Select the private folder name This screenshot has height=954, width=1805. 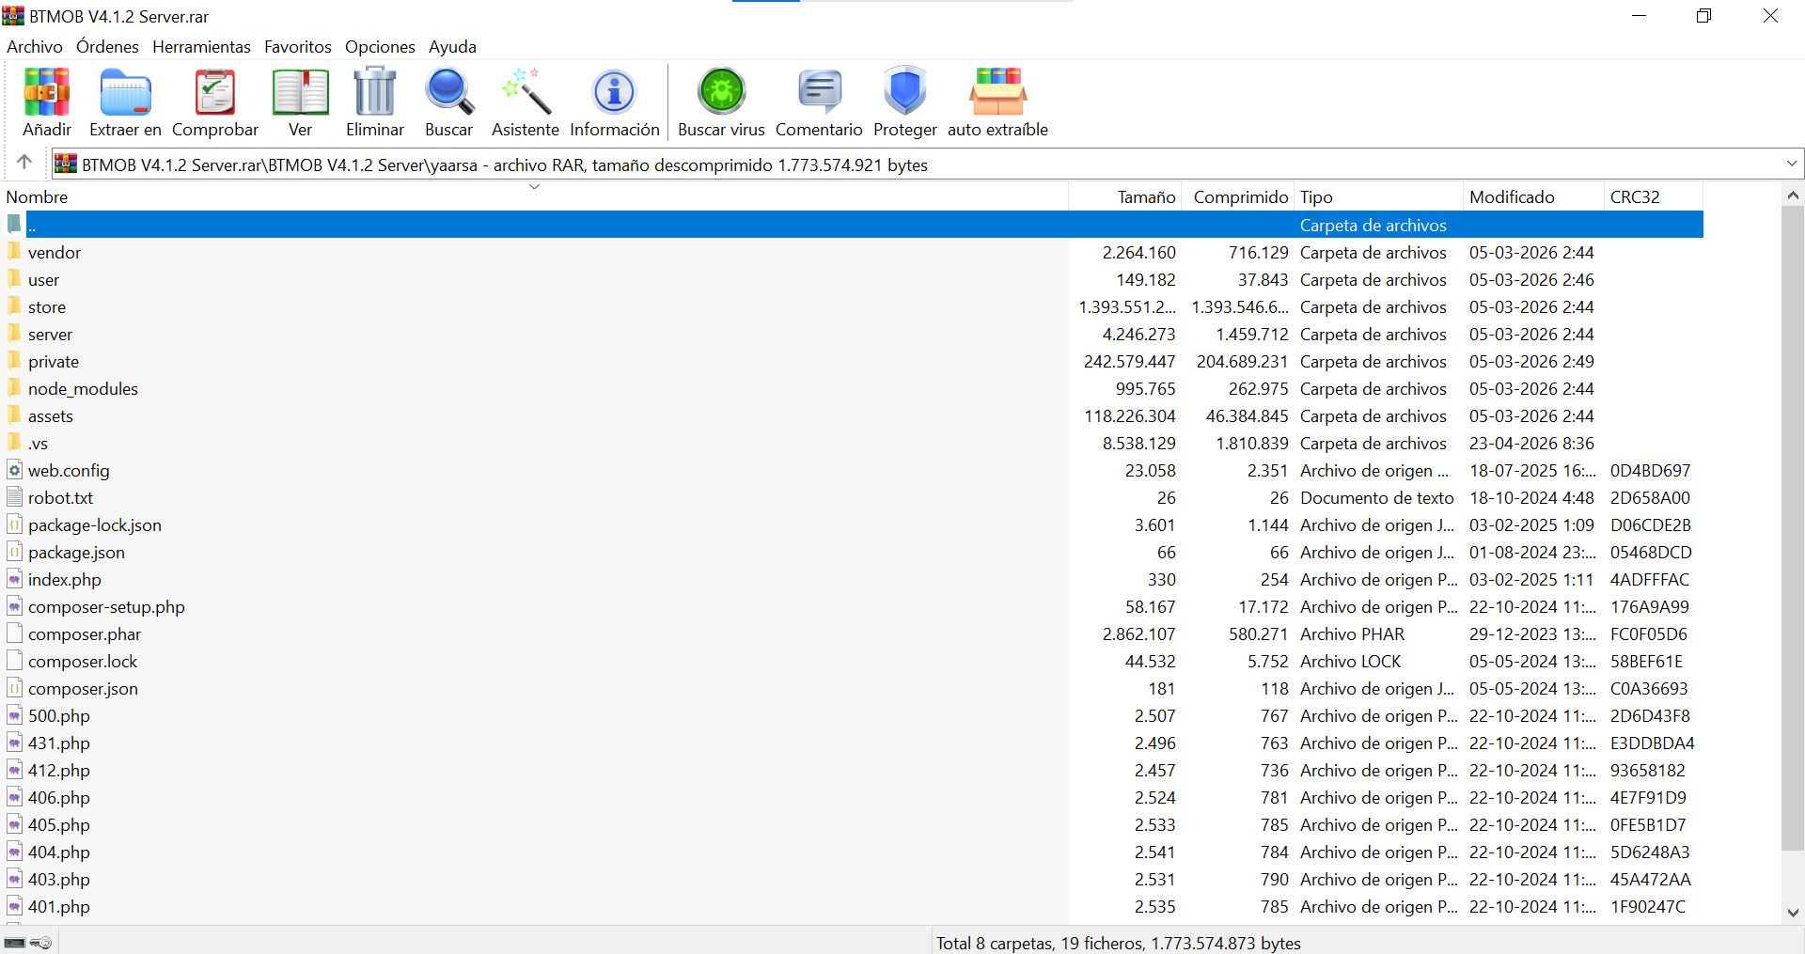tap(54, 362)
